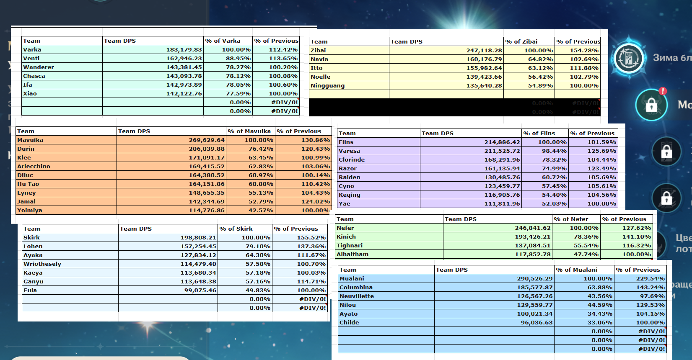Select the Mualani cell in the blue table

[x=386, y=278]
